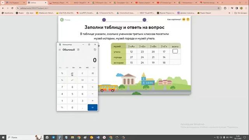Click the MS memory store button
Screen dimensions: 249x140
pyautogui.click(x=87, y=68)
